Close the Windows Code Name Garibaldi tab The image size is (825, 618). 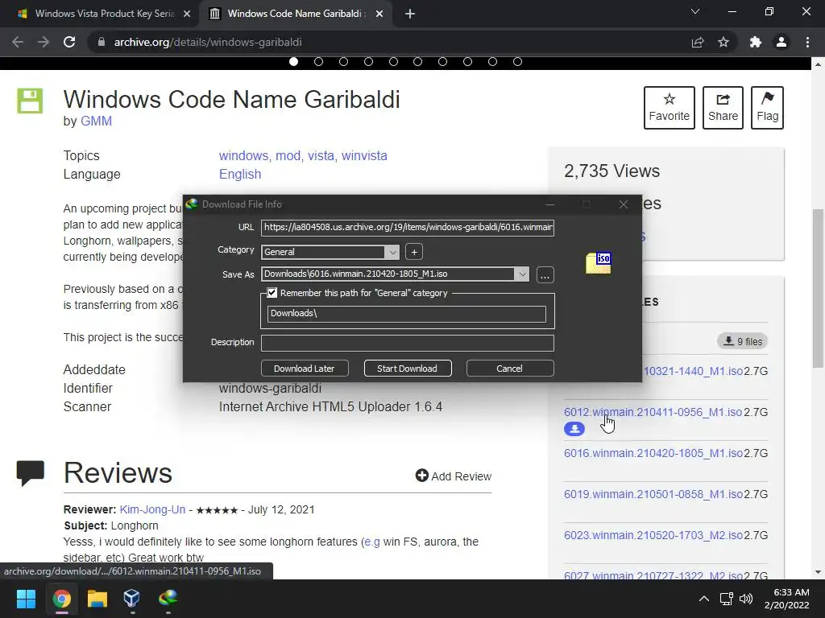[379, 14]
